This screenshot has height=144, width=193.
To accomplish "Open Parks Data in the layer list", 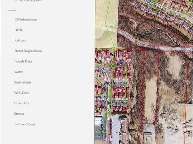I will click(22, 103).
